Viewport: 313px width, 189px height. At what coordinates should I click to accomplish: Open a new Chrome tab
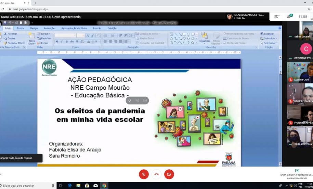[35, 3]
